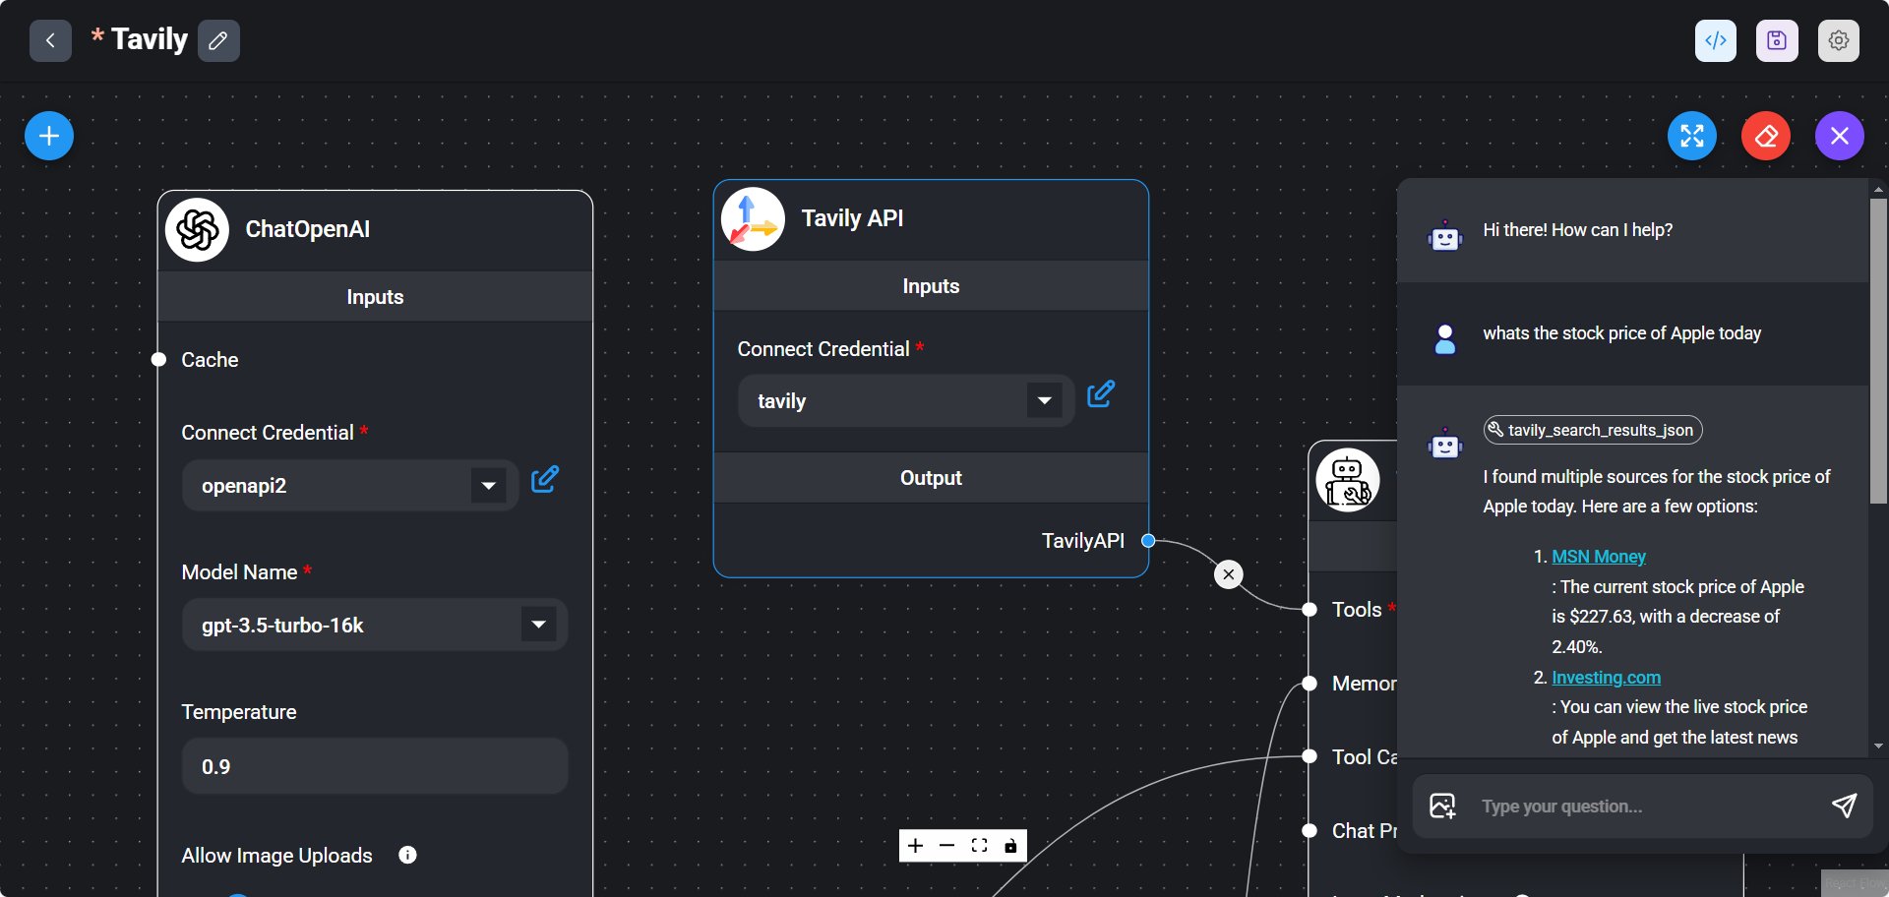1889x897 pixels.
Task: Open the tavily credential dropdown
Action: click(x=1044, y=400)
